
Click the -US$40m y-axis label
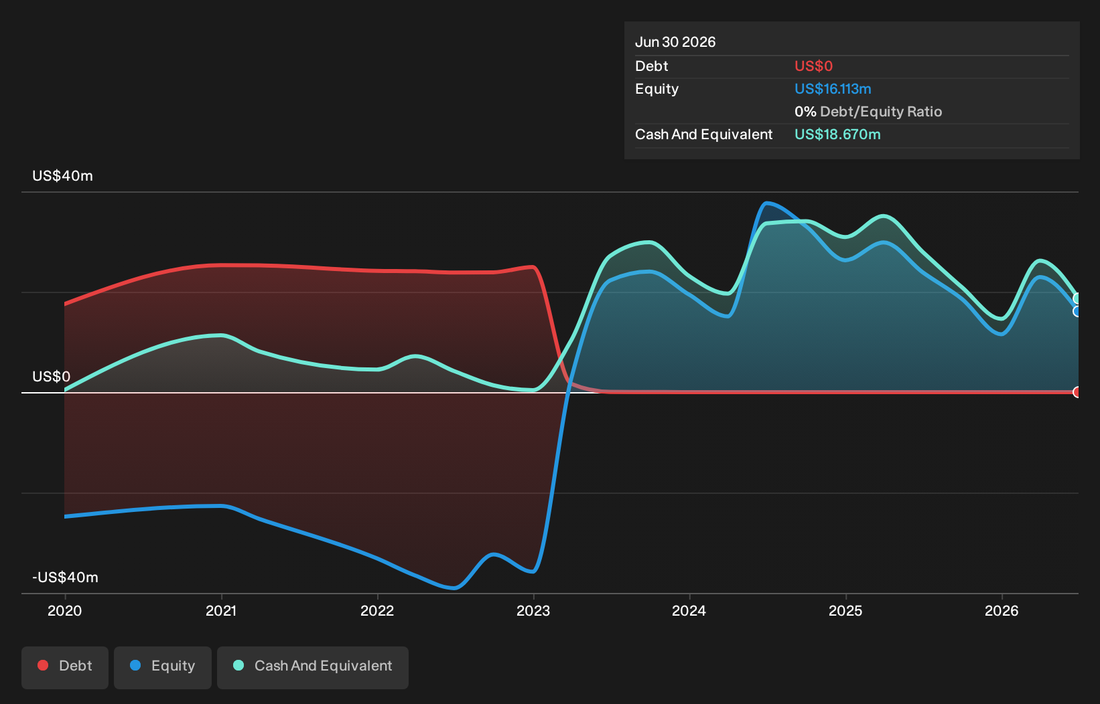click(x=66, y=578)
